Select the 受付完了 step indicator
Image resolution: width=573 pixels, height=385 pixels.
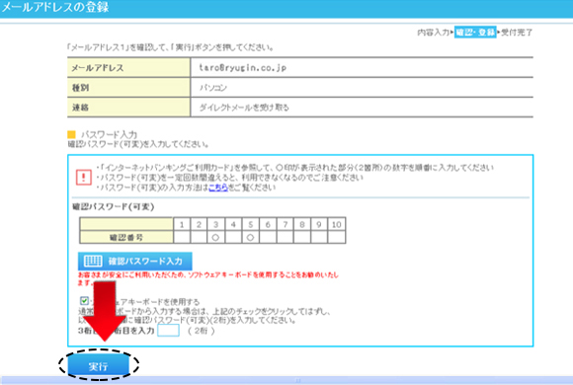pyautogui.click(x=517, y=33)
